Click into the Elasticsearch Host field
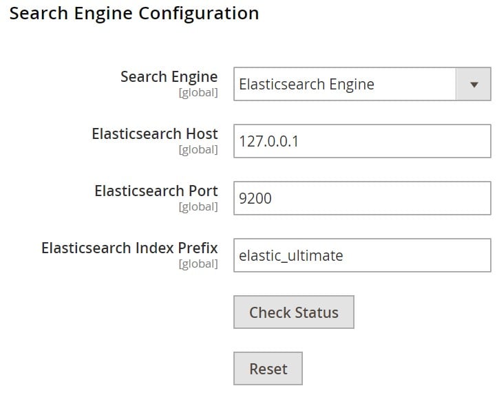The image size is (497, 397). coord(362,141)
